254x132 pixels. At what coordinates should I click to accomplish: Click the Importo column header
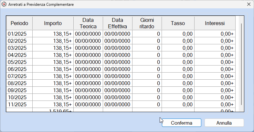(53, 23)
